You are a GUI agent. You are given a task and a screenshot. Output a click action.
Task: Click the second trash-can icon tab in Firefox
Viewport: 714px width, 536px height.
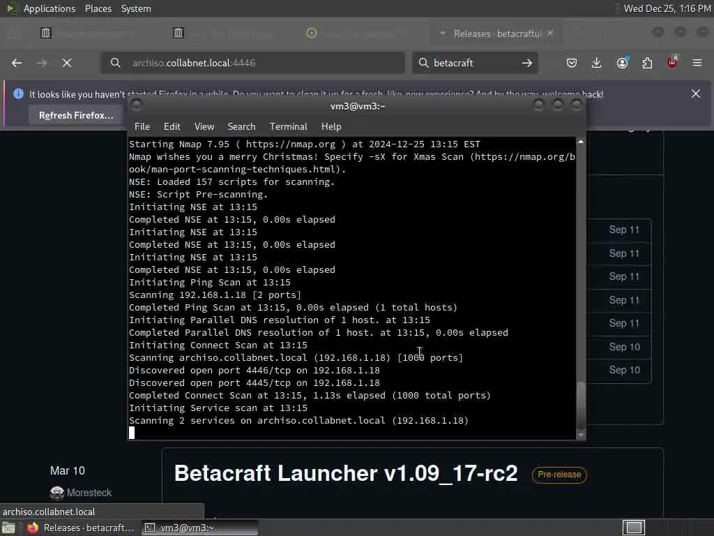(x=178, y=33)
